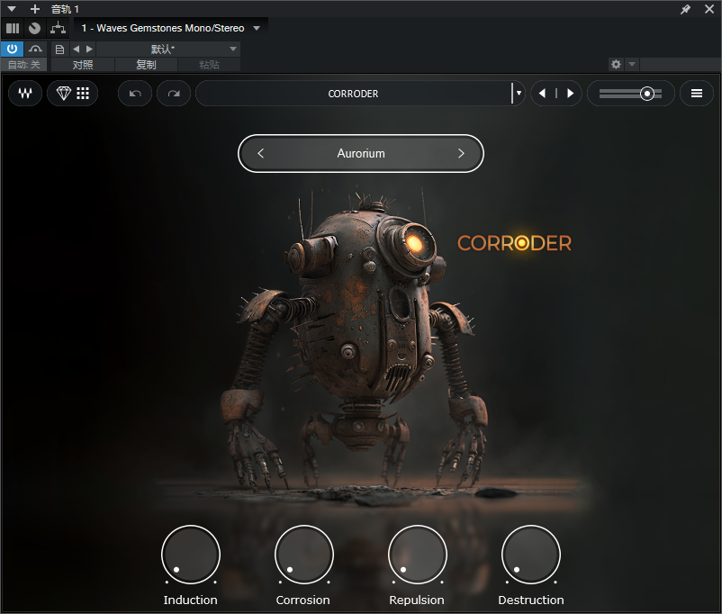Viewport: 722px width, 614px height.
Task: Open the preset file document icon
Action: [x=59, y=49]
